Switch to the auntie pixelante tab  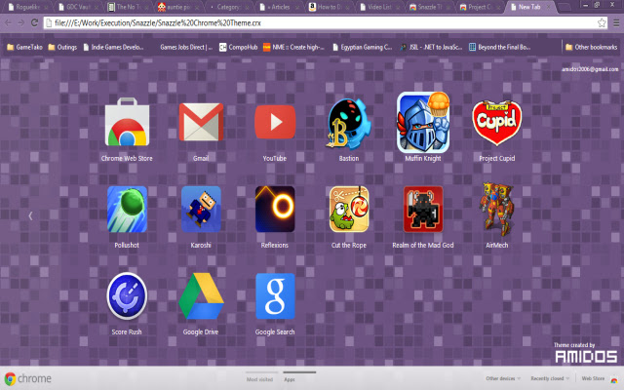tap(178, 7)
